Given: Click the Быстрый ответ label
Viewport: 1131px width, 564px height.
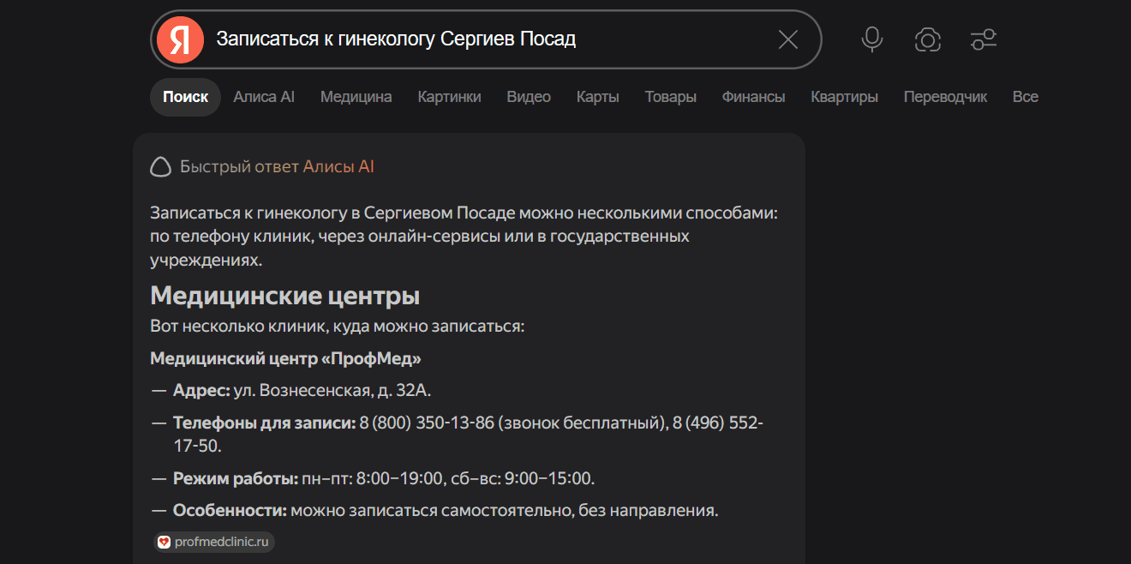Looking at the screenshot, I should pos(239,167).
